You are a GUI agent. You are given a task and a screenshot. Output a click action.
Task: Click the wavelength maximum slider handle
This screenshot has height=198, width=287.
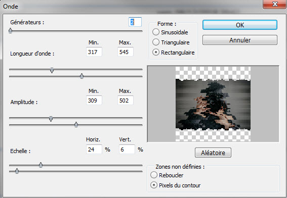[x=82, y=76]
